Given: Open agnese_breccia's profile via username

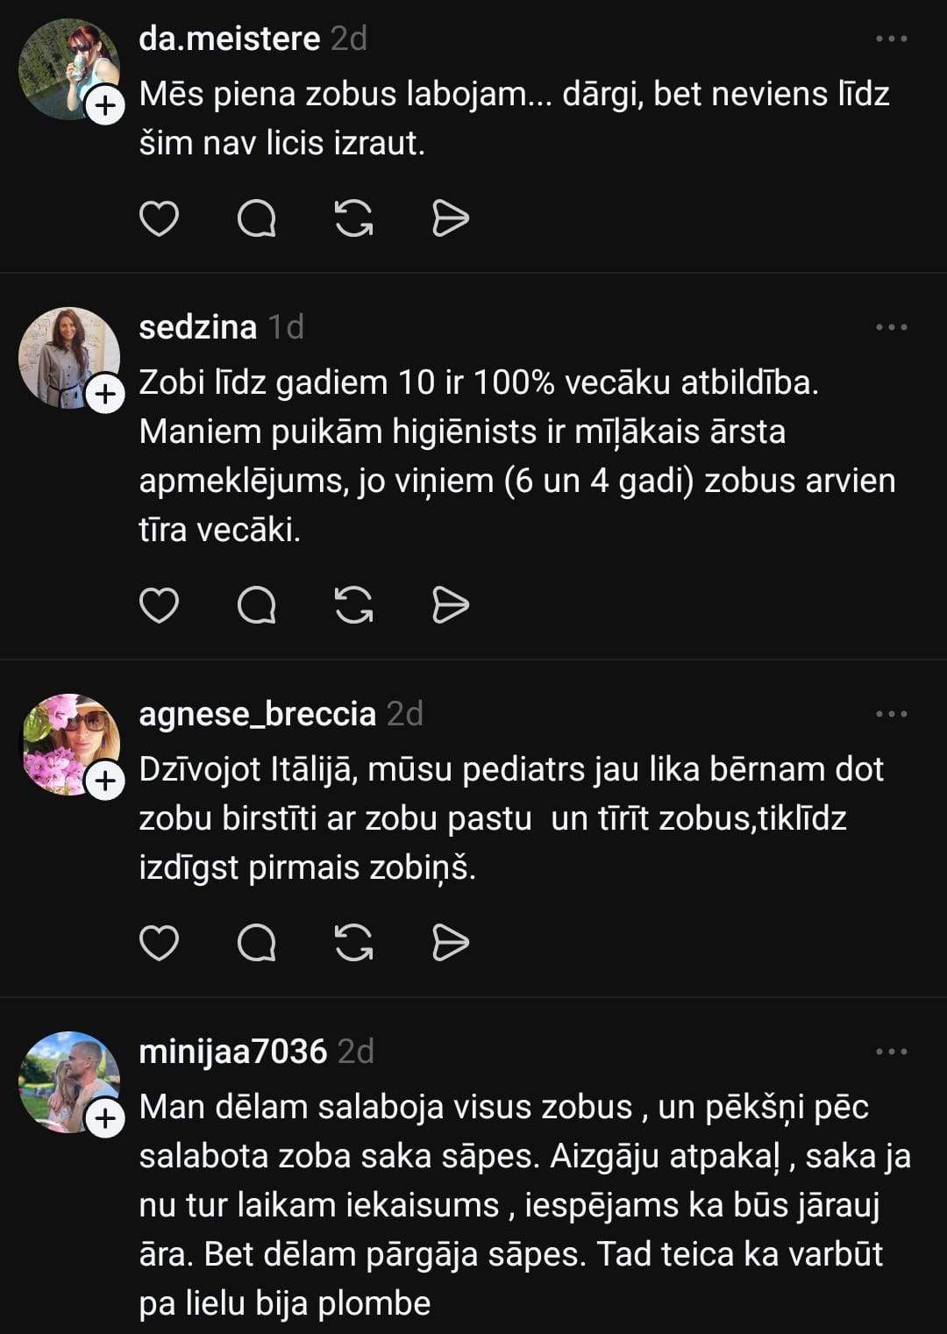Looking at the screenshot, I should (x=257, y=714).
